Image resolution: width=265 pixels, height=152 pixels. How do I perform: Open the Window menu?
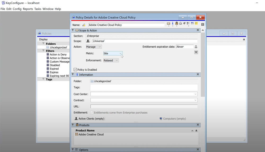click(48, 9)
